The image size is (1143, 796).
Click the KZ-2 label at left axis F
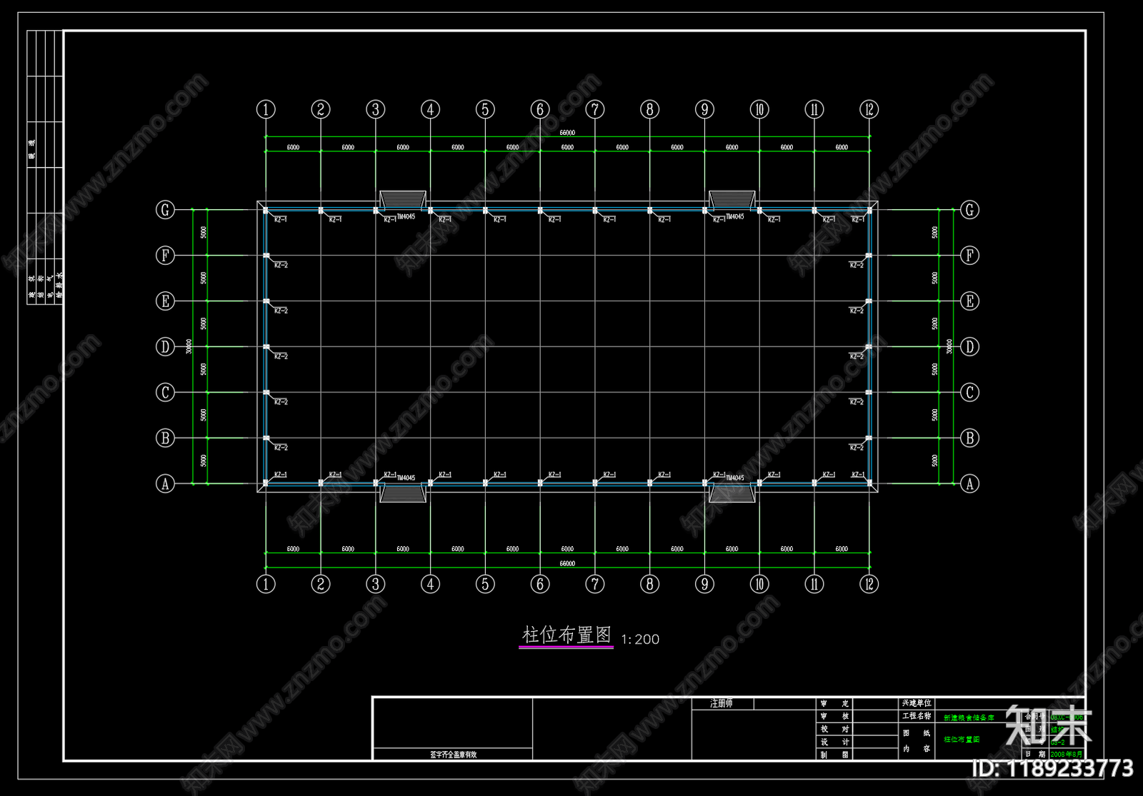(x=281, y=265)
